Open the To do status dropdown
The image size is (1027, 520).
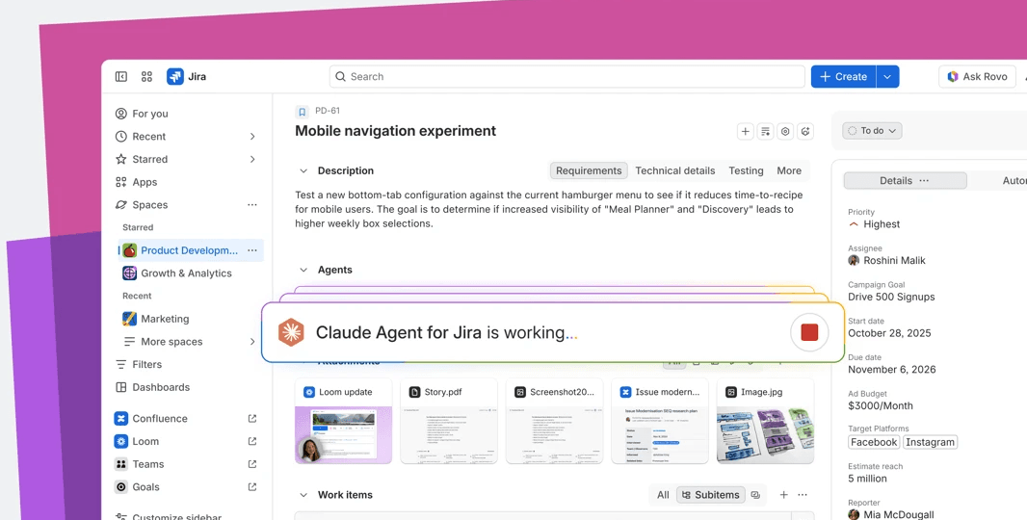pyautogui.click(x=873, y=131)
